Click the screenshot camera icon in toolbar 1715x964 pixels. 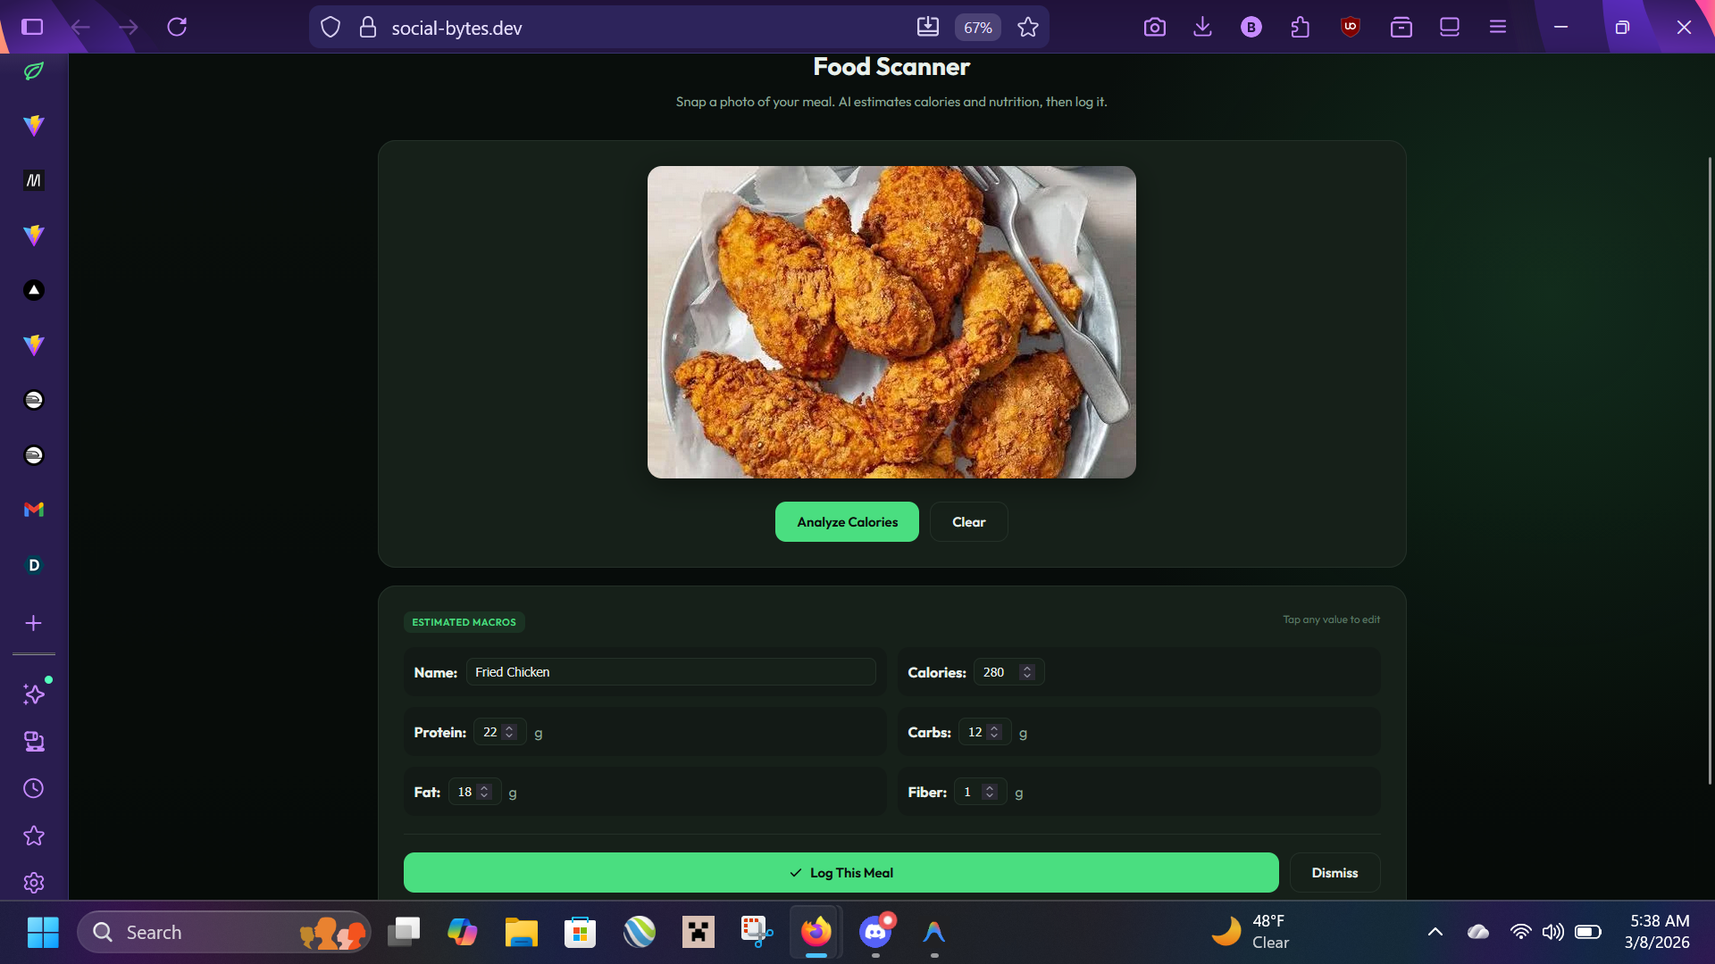point(1154,27)
